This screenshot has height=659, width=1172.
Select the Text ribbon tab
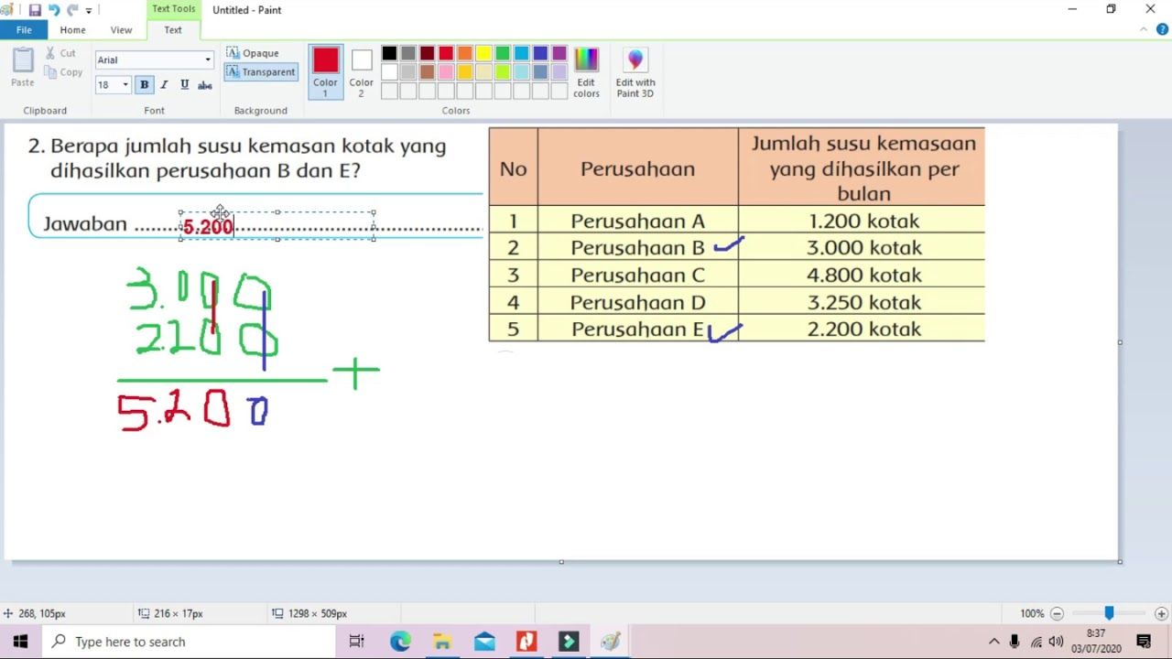coord(173,30)
